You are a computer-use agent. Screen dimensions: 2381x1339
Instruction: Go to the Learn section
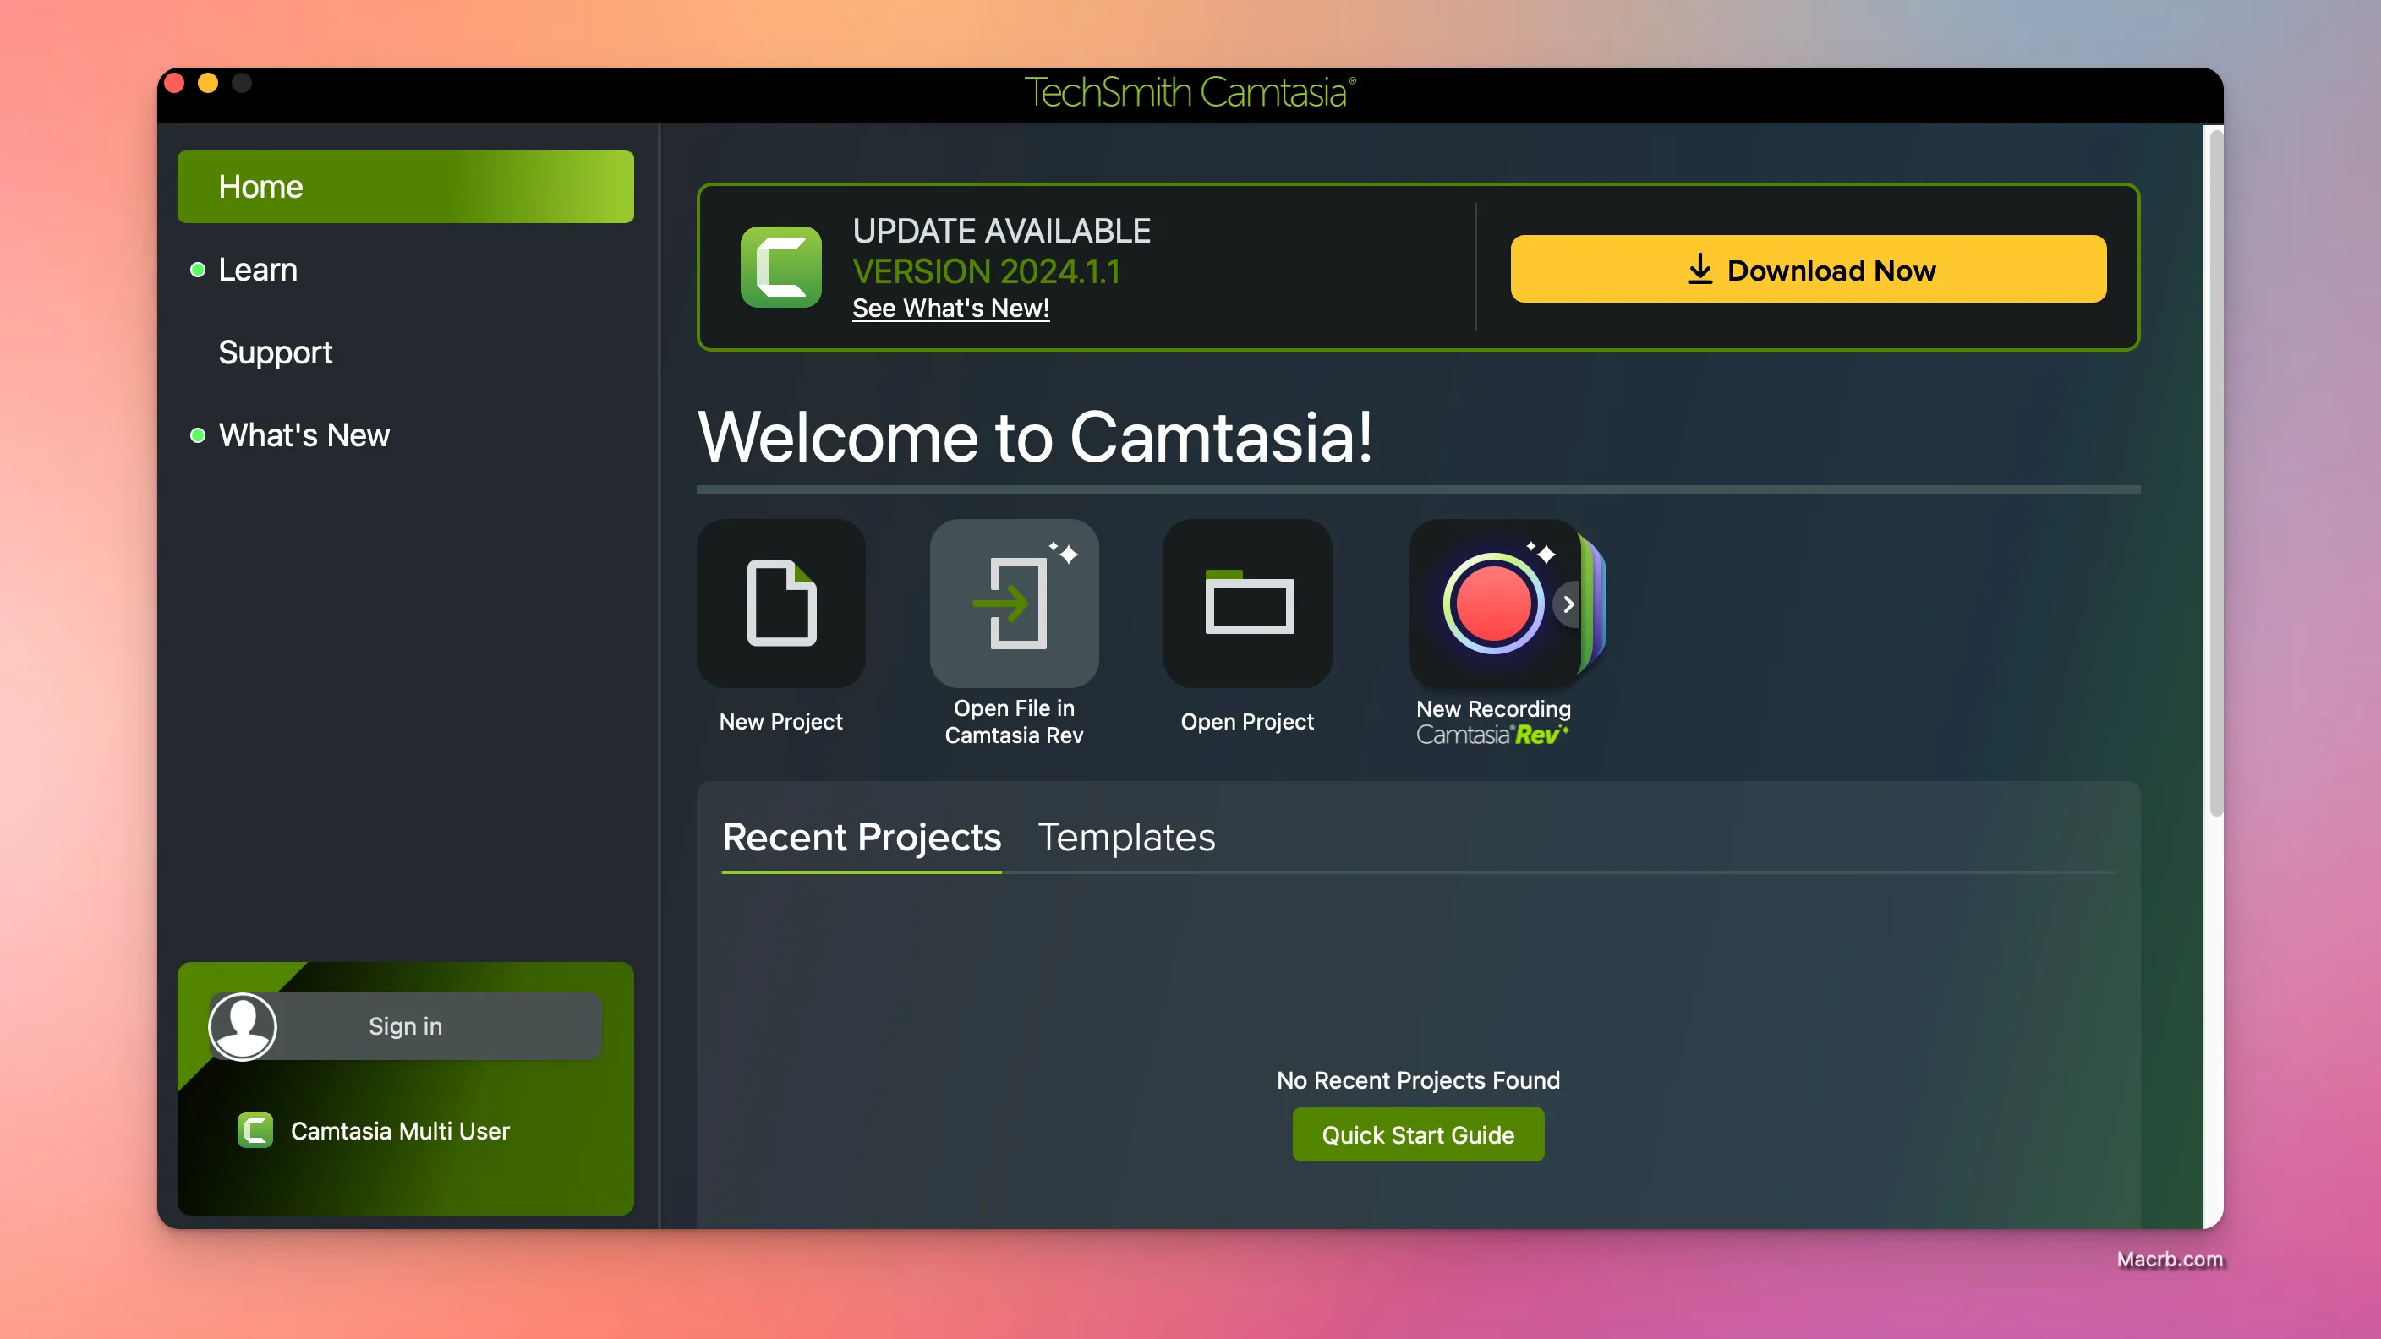[257, 270]
